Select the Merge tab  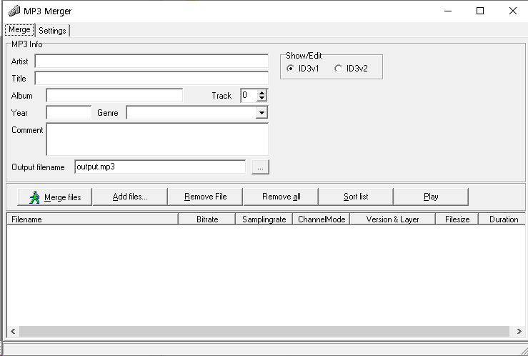(x=19, y=29)
